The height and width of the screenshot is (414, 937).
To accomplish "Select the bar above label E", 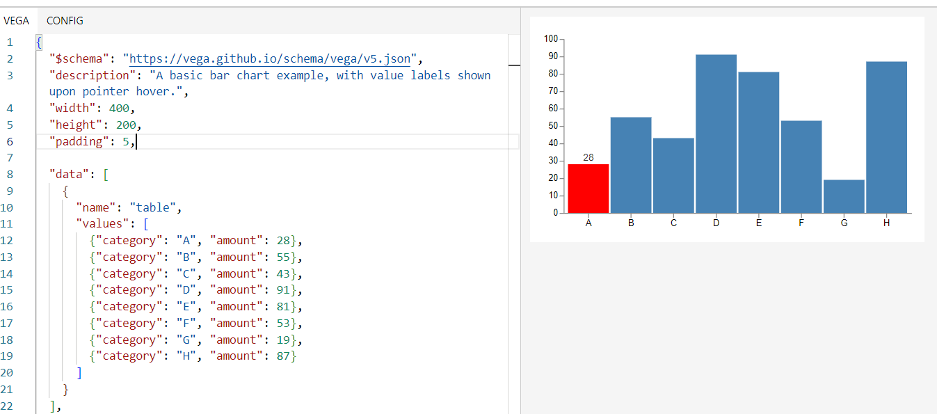I will pos(759,142).
